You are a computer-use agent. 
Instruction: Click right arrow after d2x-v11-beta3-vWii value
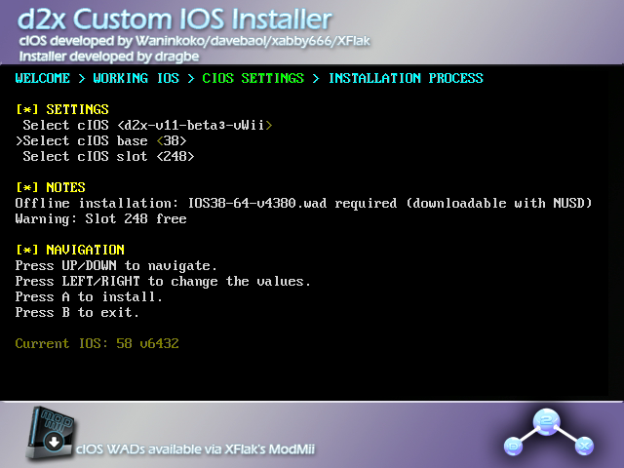pyautogui.click(x=269, y=125)
